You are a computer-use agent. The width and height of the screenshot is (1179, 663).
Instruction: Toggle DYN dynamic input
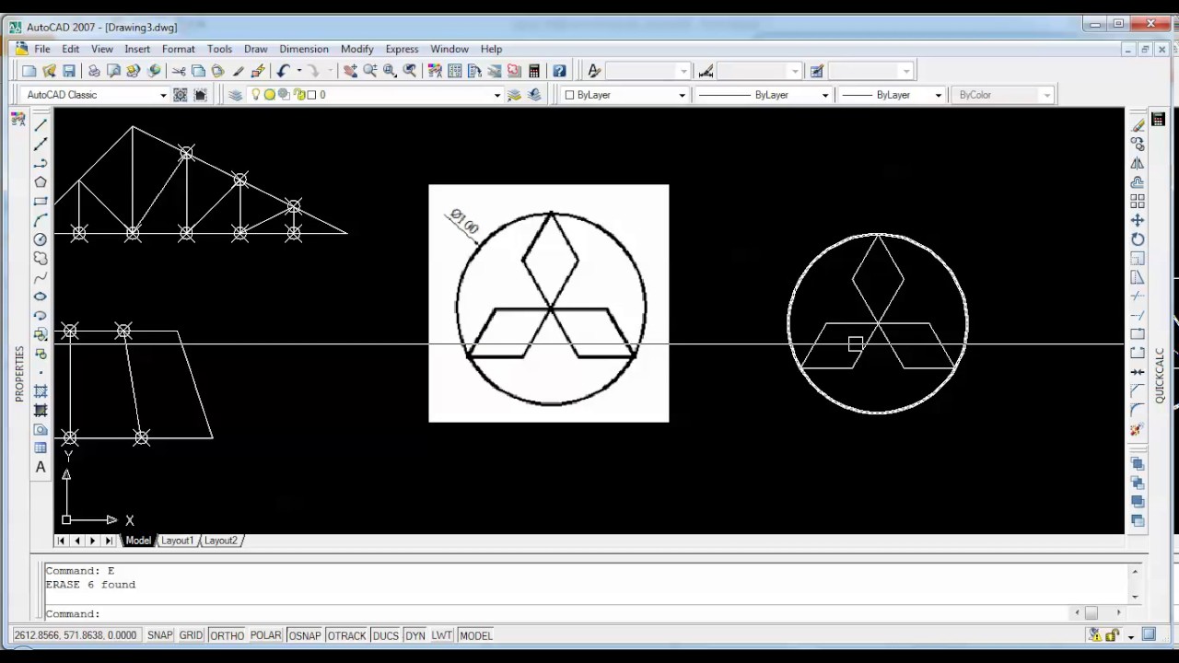tap(415, 635)
